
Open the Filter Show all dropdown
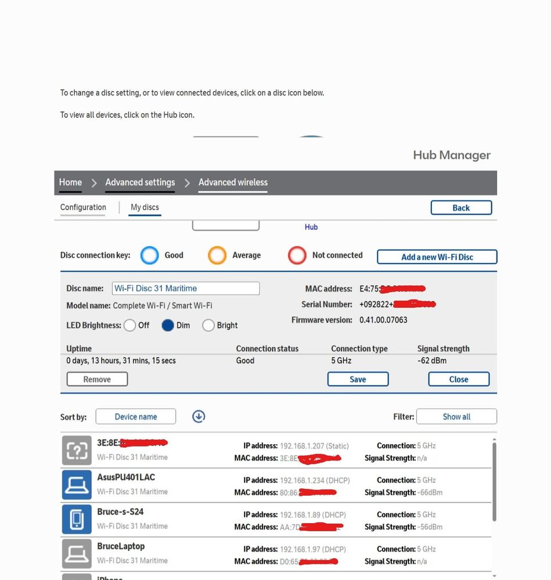tap(457, 416)
